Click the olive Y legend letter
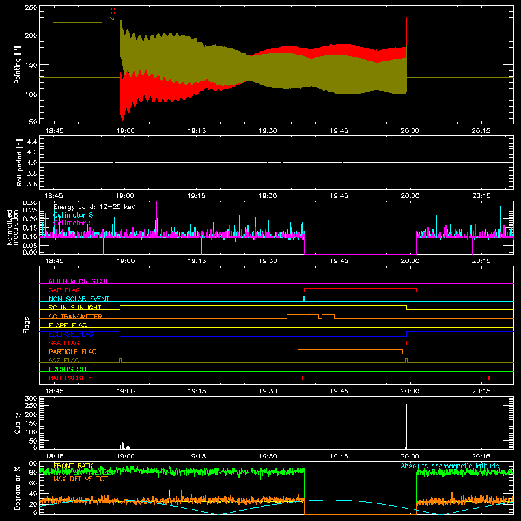 click(x=113, y=20)
